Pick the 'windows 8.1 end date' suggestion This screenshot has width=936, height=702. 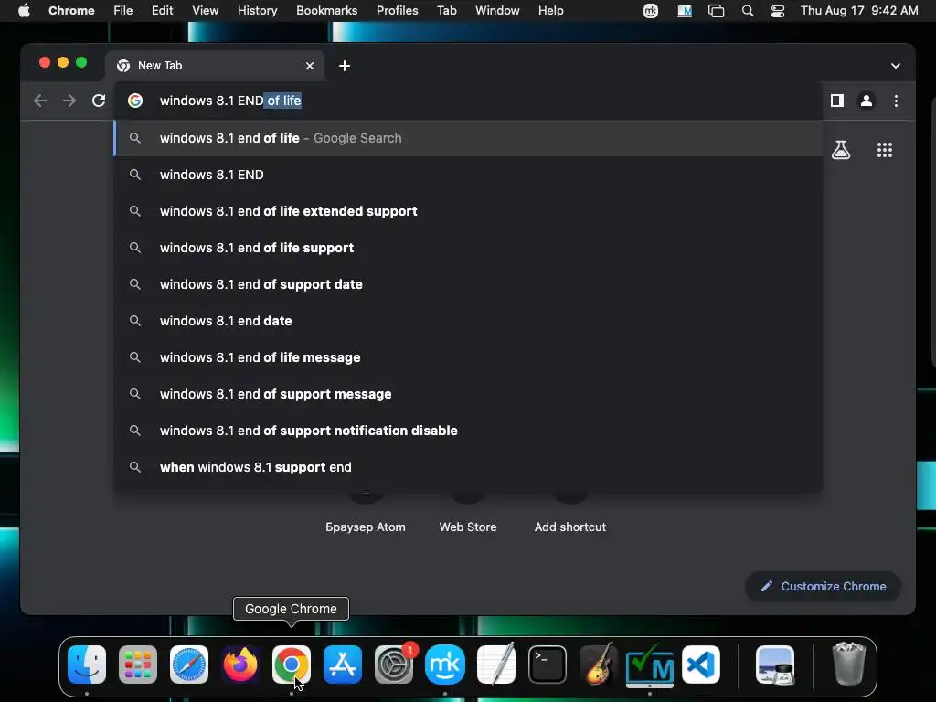click(x=469, y=321)
